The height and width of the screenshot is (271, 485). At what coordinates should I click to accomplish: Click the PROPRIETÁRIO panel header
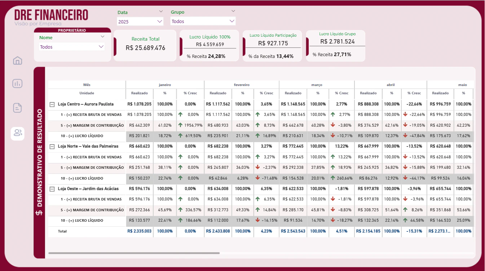pyautogui.click(x=72, y=30)
